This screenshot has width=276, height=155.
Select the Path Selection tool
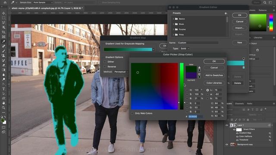click(x=3, y=94)
